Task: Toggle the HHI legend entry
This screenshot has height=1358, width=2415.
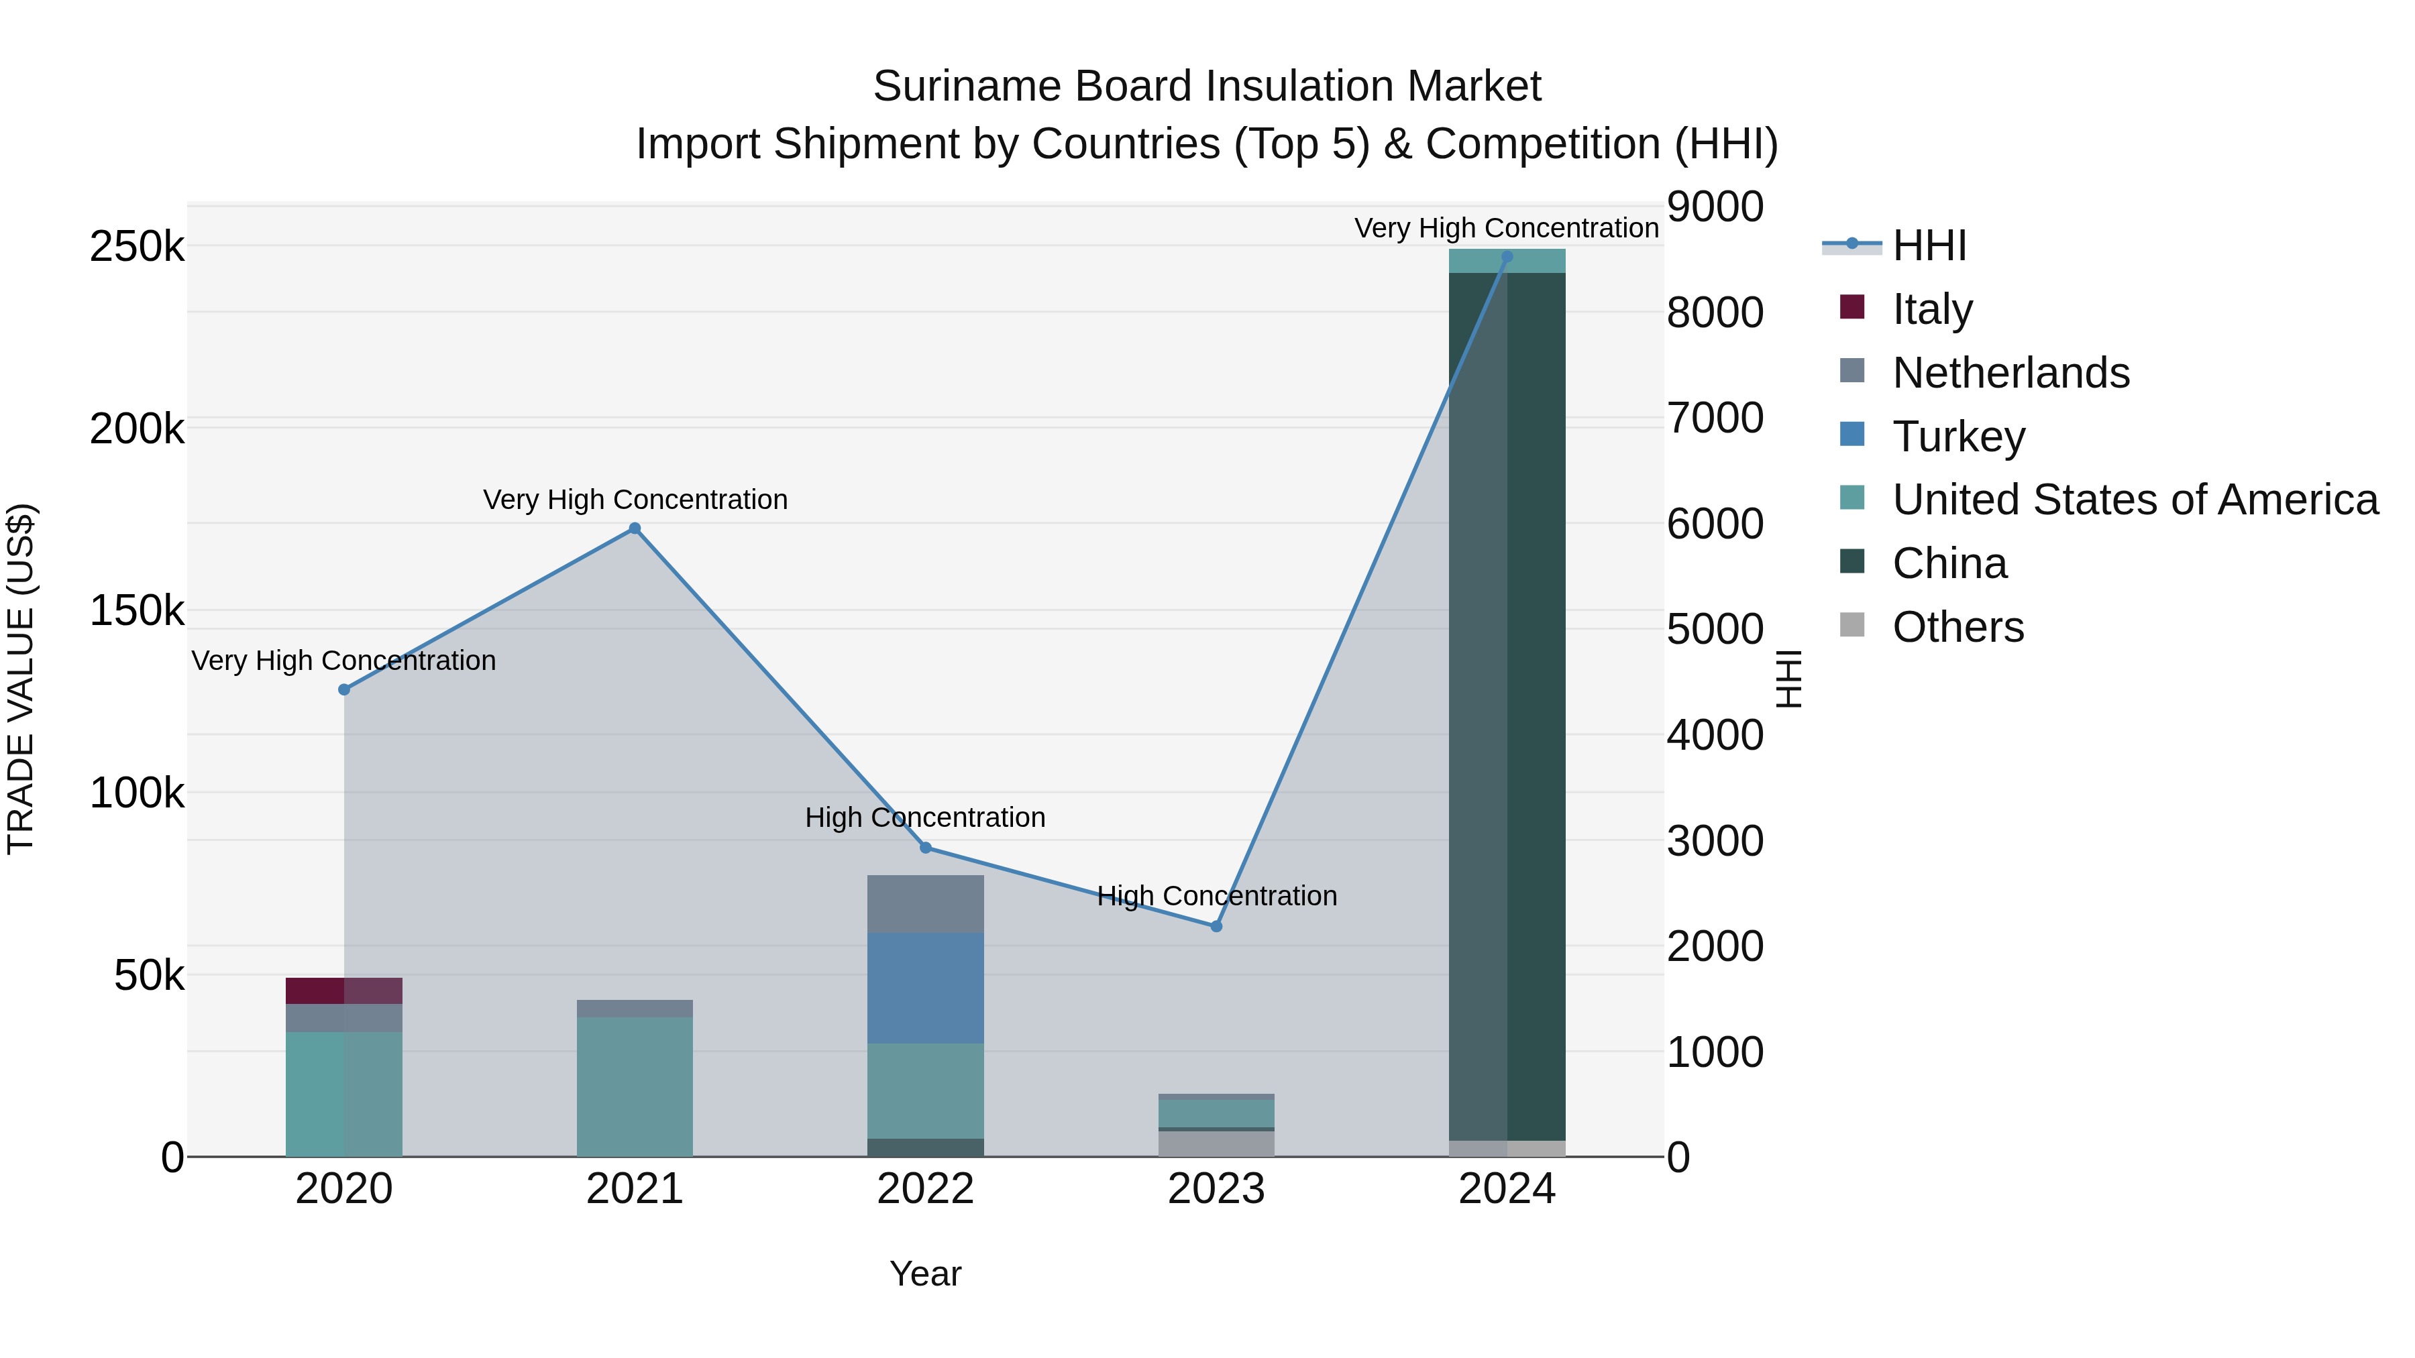Action: coord(1894,245)
